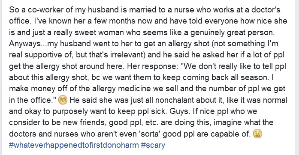Click the sick face emoji after "capable of."

click(x=257, y=134)
